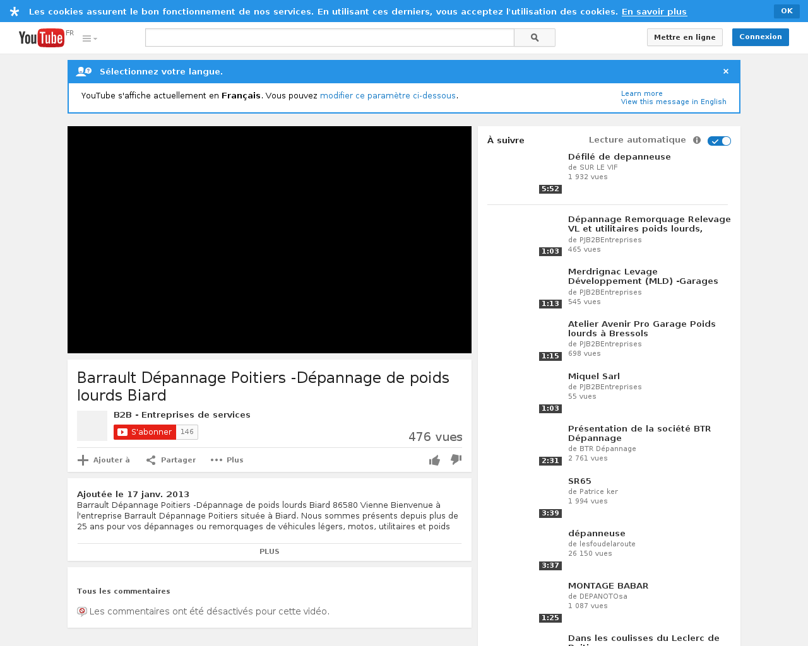Toggle the Lecture automatique switch
Image resolution: width=808 pixels, height=646 pixels.
[x=719, y=141]
